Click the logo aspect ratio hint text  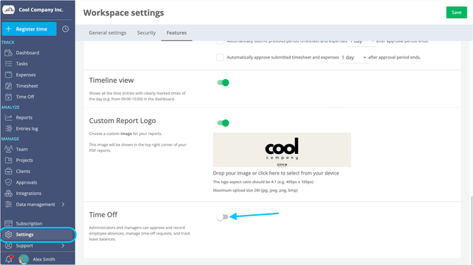coord(263,182)
